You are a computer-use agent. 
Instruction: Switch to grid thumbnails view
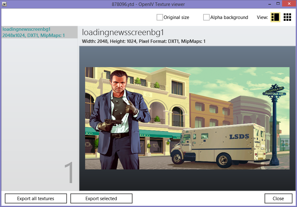point(287,17)
